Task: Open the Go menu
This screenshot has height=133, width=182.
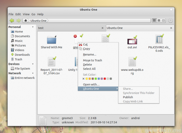Action: (33, 14)
